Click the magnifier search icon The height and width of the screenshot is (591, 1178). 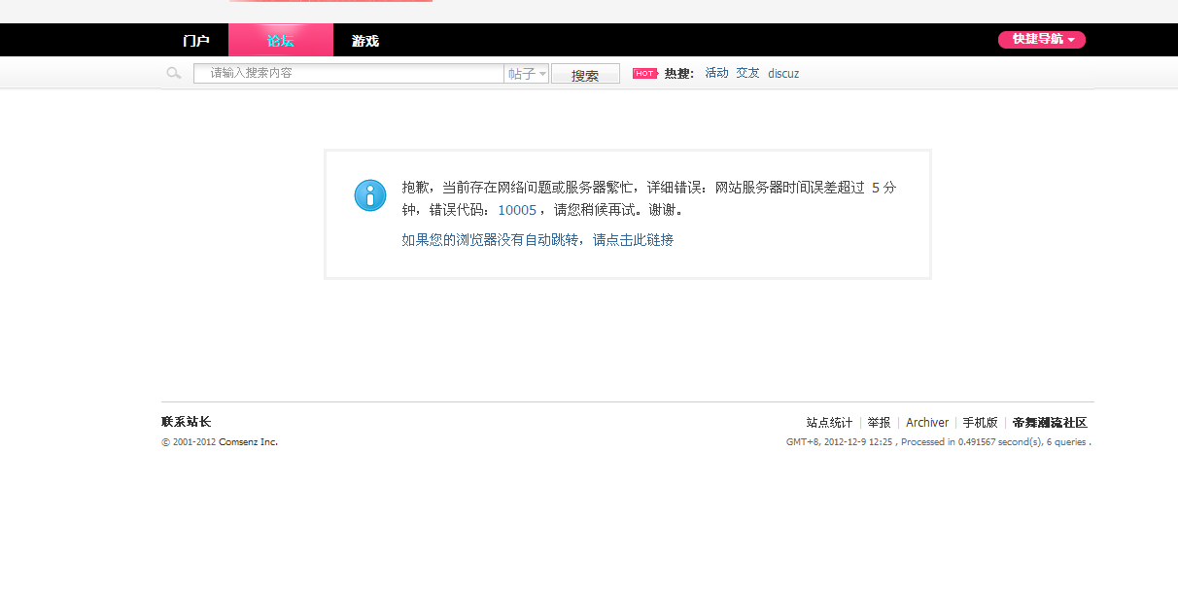(174, 73)
